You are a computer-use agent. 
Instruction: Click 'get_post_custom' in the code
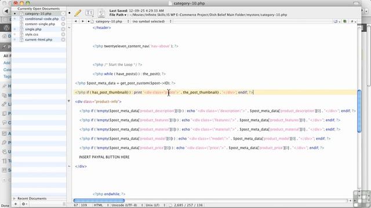134,83
